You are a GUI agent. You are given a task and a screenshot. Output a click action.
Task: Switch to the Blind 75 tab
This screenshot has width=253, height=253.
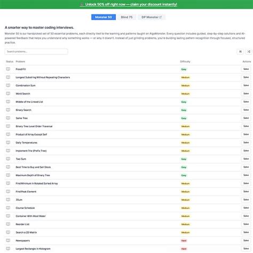[127, 17]
